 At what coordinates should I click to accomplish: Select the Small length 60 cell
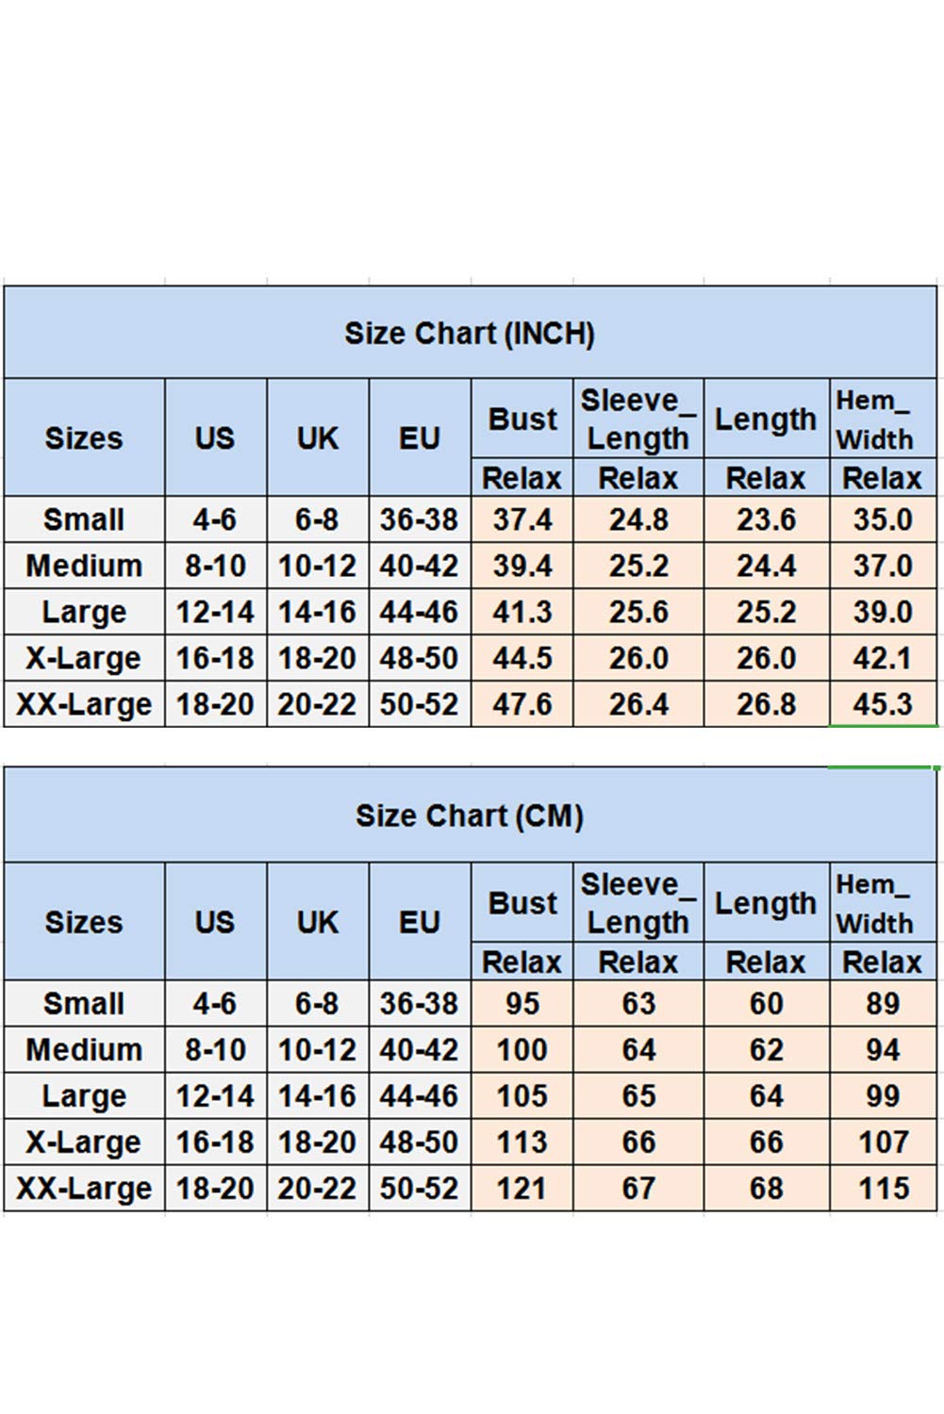(767, 1003)
